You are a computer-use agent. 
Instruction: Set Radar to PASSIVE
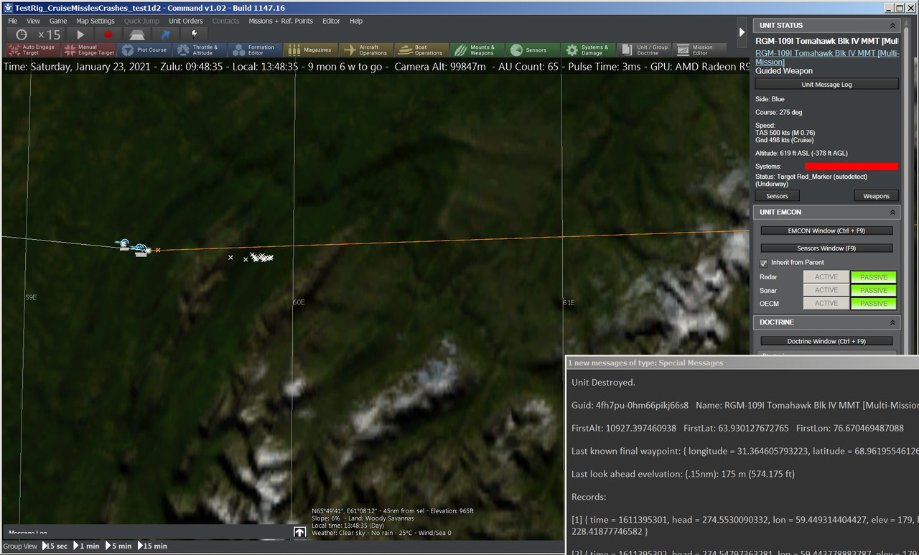tap(874, 277)
